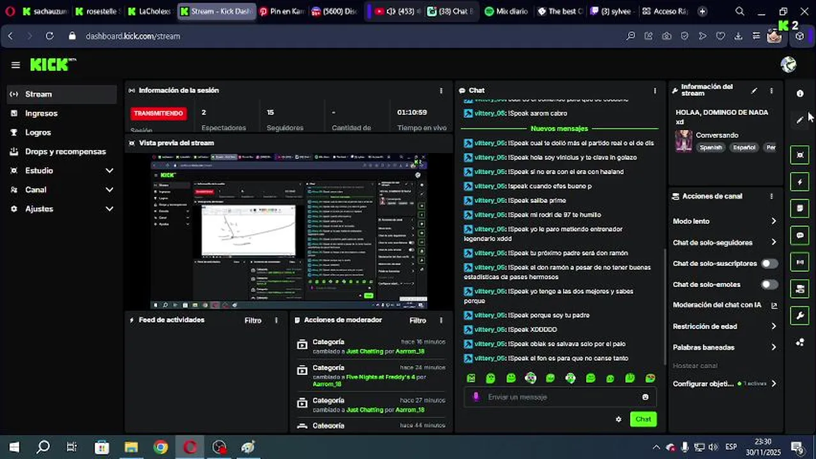Screen dimensions: 816x459
Task: Open Modo lento options arrow
Action: [x=773, y=221]
